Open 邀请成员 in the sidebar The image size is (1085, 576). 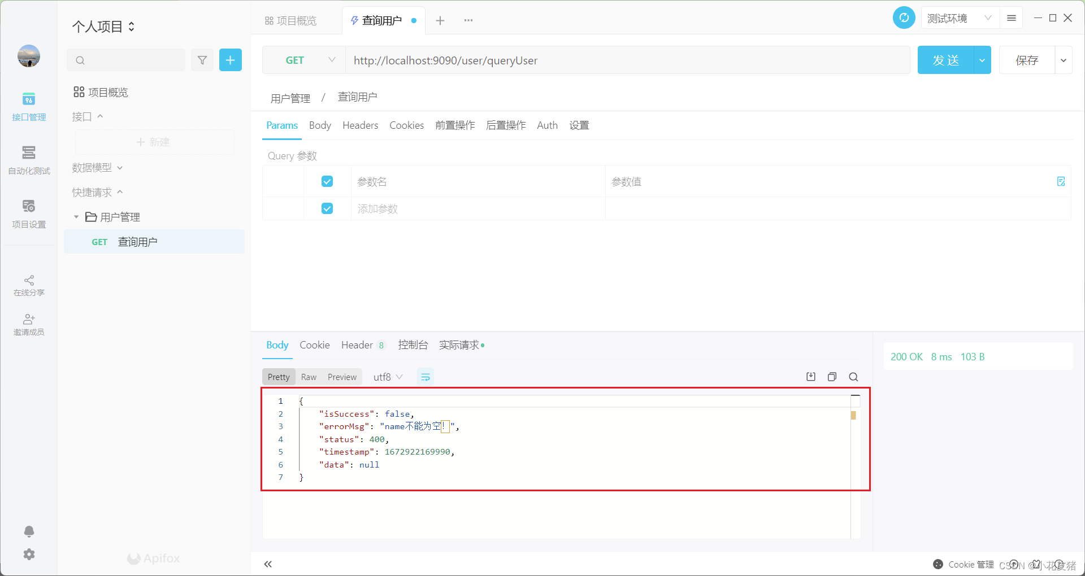29,325
